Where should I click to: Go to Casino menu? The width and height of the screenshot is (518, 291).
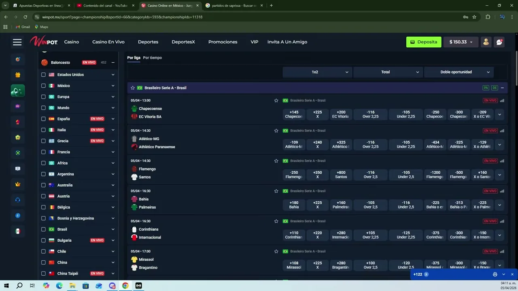pyautogui.click(x=72, y=42)
